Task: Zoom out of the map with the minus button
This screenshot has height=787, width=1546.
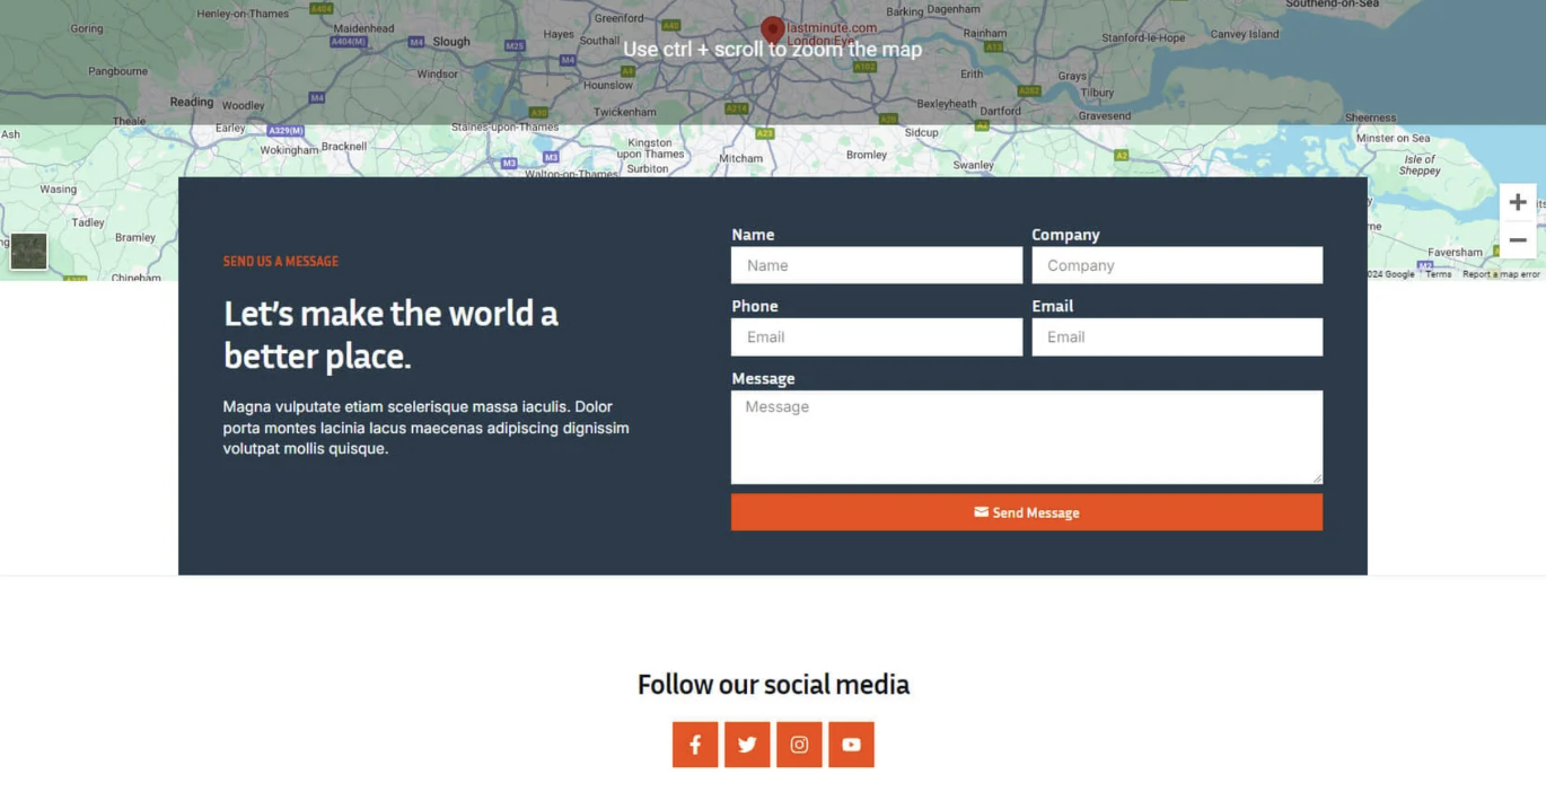Action: coord(1517,240)
